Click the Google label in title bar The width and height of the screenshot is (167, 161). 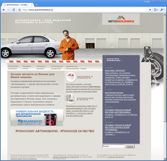[147, 1]
